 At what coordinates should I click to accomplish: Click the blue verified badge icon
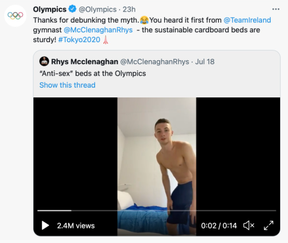coord(73,9)
